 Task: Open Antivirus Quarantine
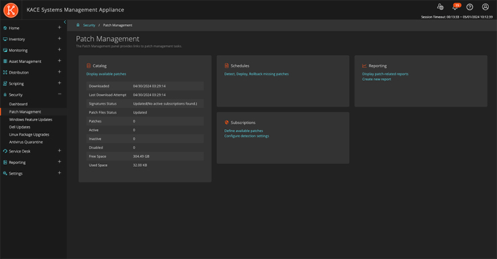click(26, 142)
